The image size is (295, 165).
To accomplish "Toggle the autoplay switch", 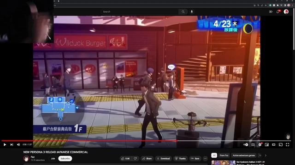I will (246, 145).
